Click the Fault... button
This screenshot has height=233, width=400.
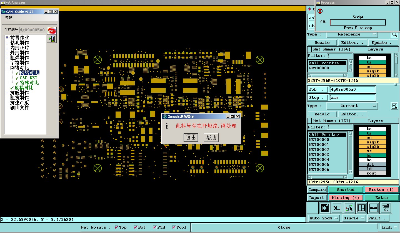pyautogui.click(x=378, y=218)
